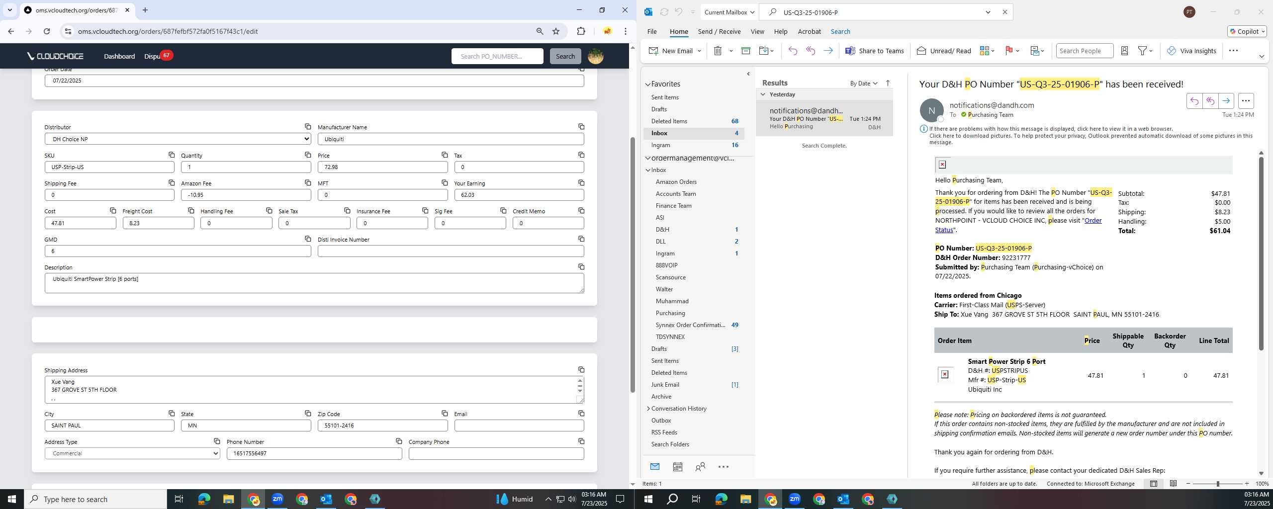Viewport: 1273px width, 509px height.
Task: Open File Explorer on left taskbar
Action: coord(228,499)
